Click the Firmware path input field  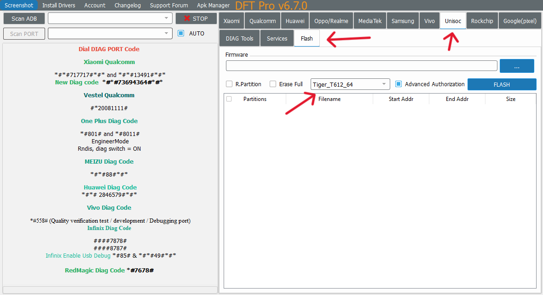pyautogui.click(x=361, y=66)
